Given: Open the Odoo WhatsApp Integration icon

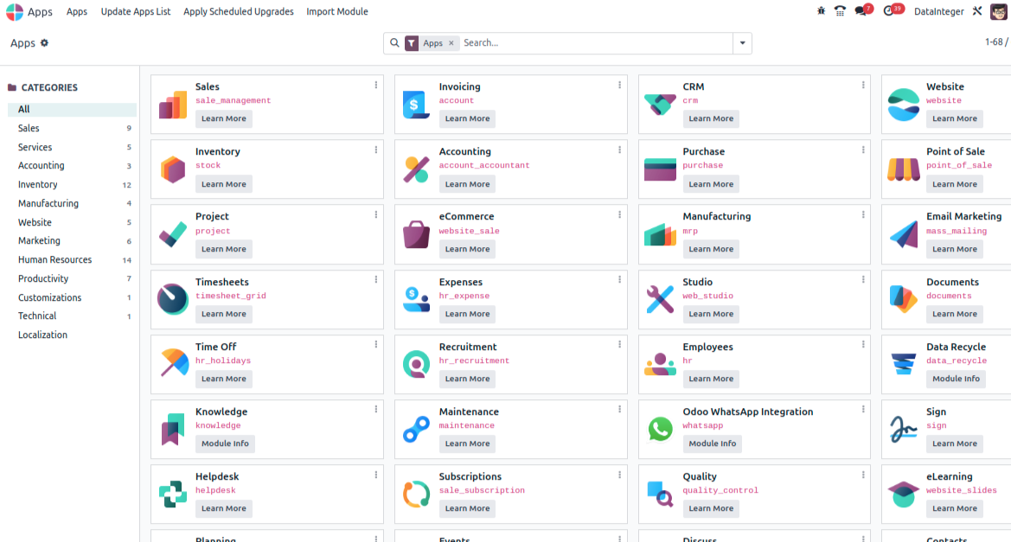Looking at the screenshot, I should [x=660, y=424].
